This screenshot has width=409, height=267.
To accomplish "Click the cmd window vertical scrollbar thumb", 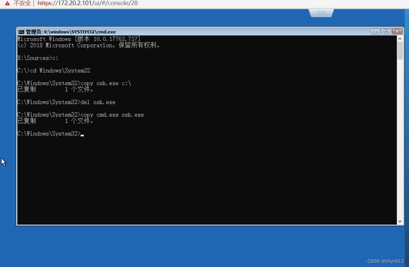I will (400, 50).
